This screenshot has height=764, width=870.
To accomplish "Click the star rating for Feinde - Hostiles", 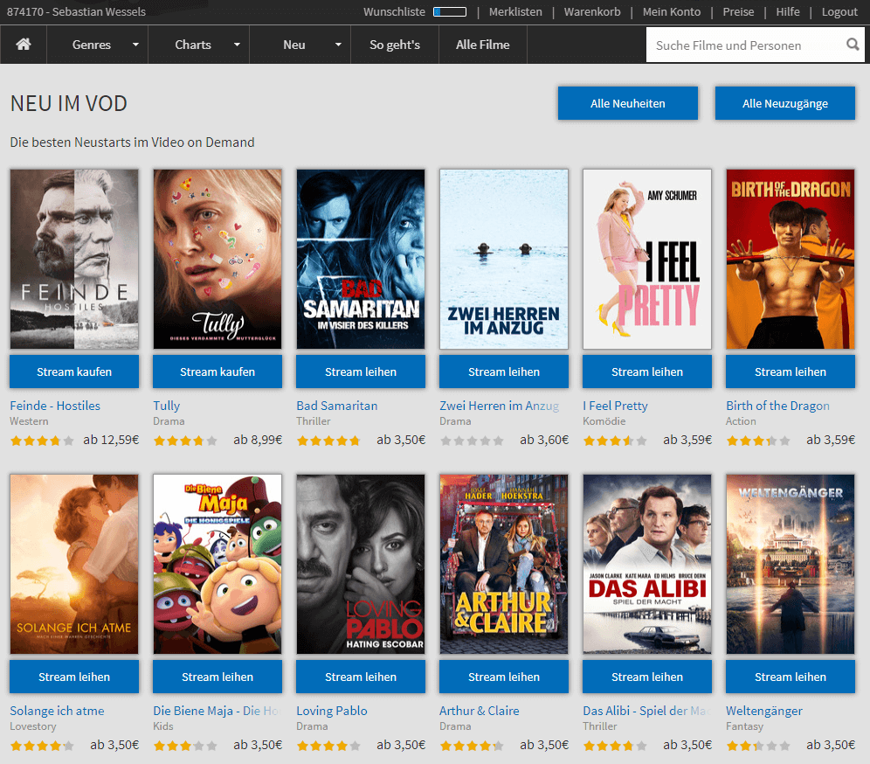I will (42, 441).
